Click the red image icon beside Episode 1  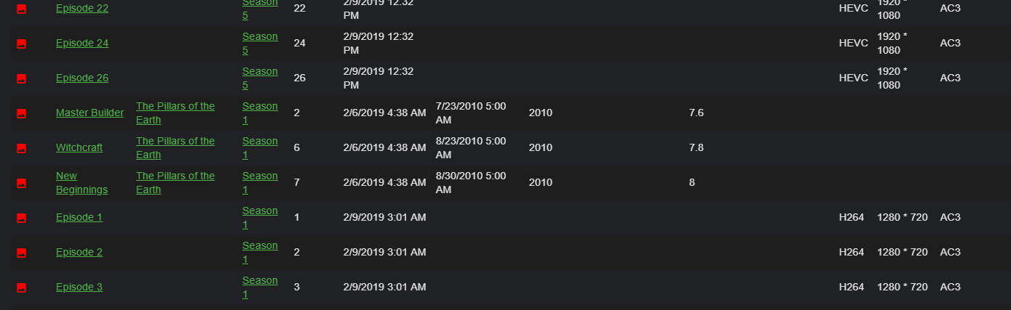click(21, 218)
